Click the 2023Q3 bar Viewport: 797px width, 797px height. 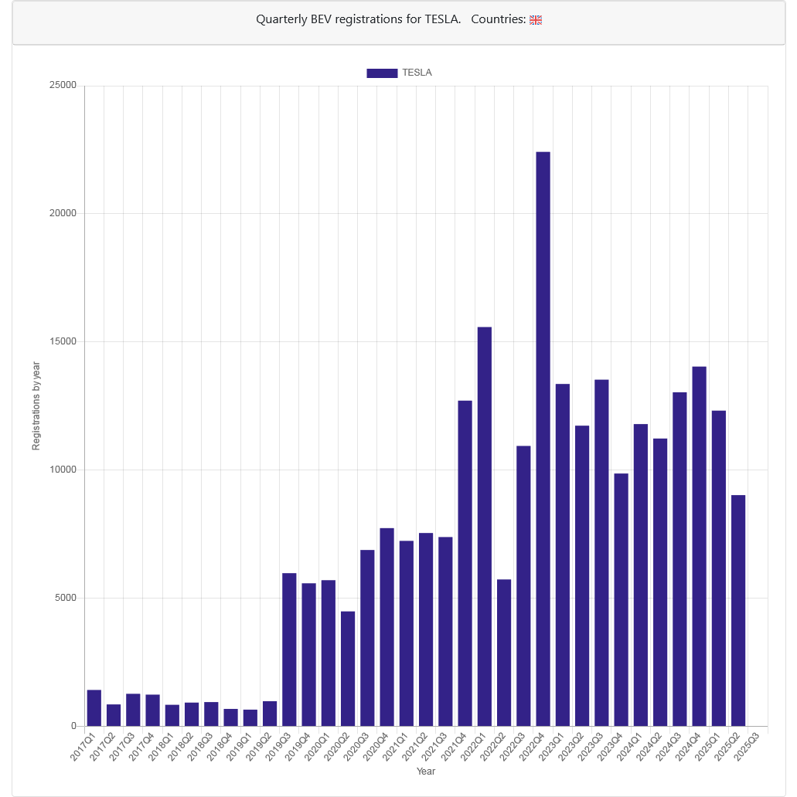(x=601, y=552)
